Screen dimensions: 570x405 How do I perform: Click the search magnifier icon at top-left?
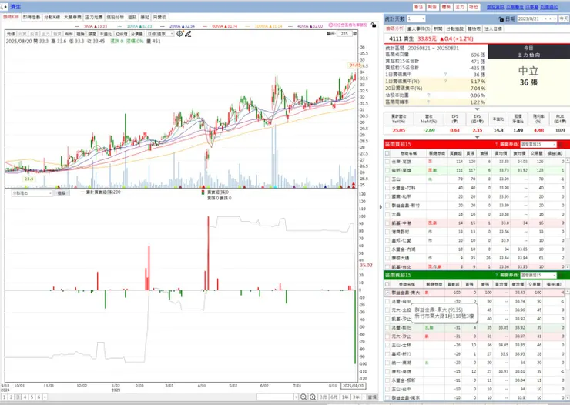3,6
